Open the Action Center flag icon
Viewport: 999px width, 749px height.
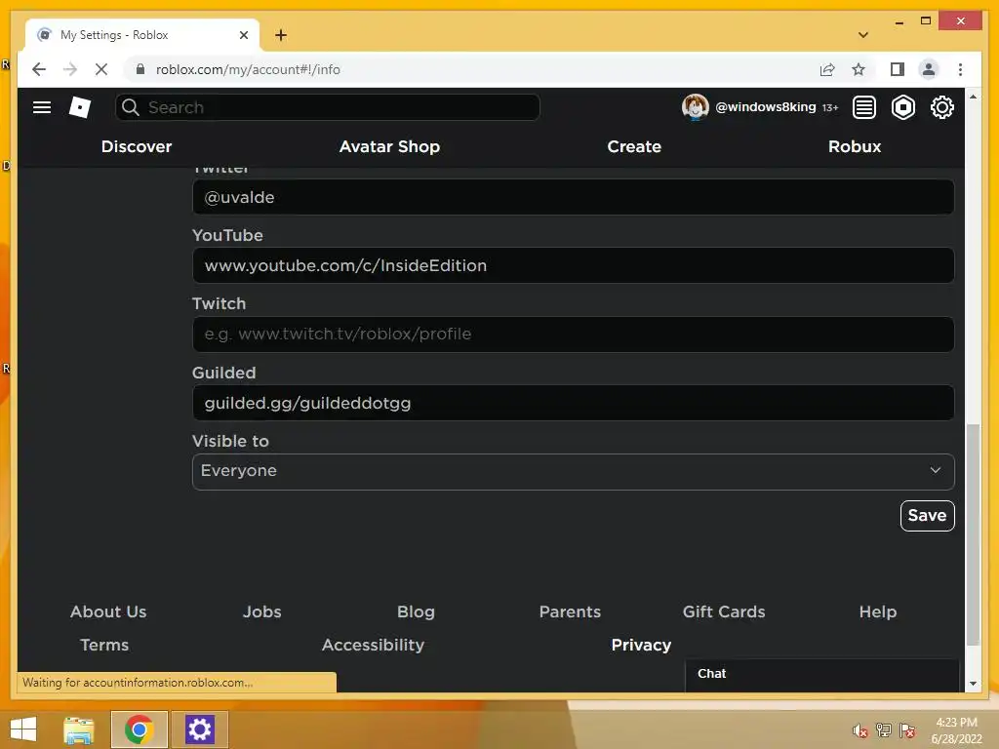[907, 729]
